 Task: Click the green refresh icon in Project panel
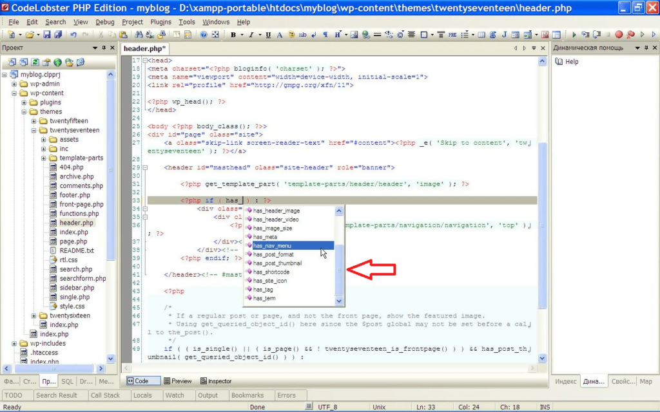35,62
